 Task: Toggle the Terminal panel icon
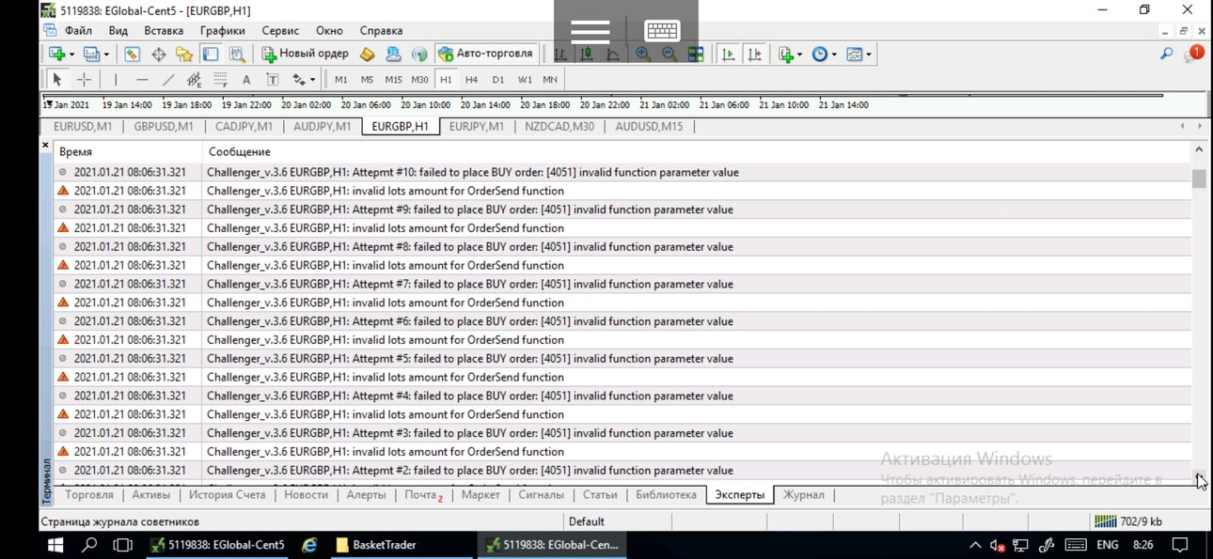click(211, 54)
